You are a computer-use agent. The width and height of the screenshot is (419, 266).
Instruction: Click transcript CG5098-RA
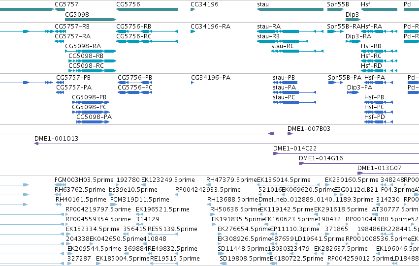[x=83, y=46]
